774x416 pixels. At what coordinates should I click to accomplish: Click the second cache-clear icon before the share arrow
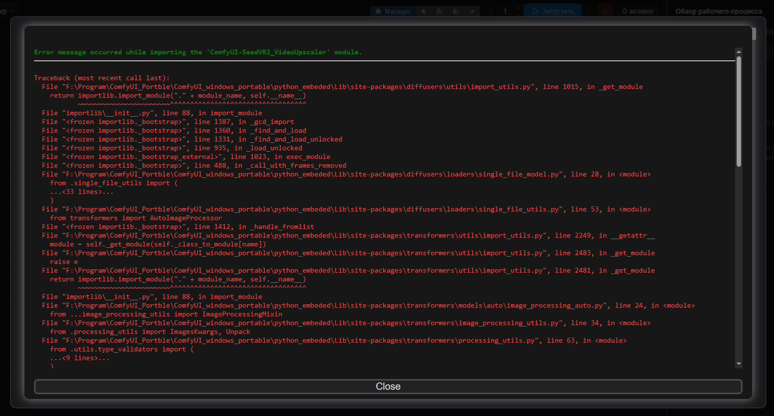click(455, 11)
